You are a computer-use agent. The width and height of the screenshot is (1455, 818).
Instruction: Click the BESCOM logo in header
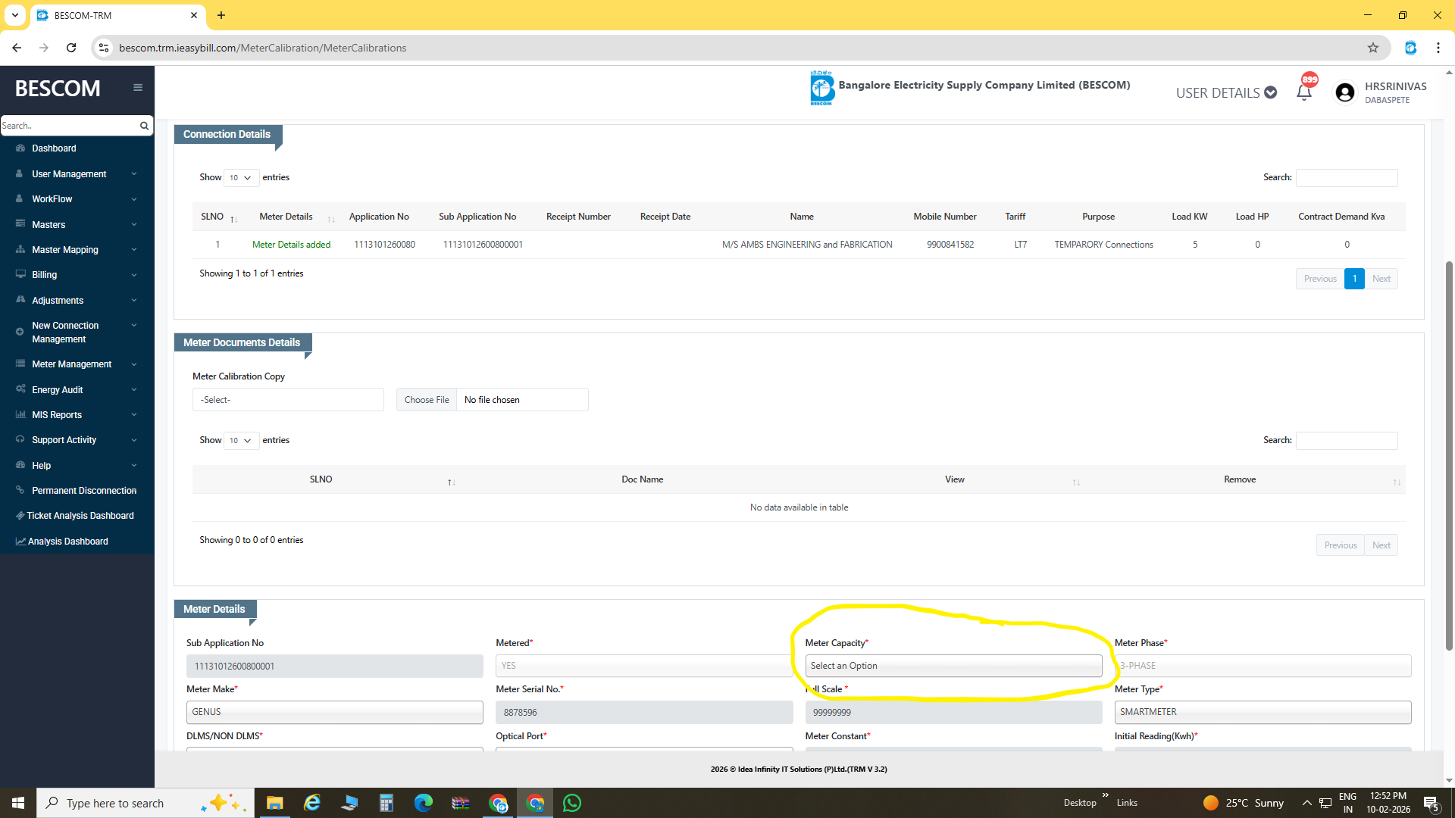(x=821, y=88)
